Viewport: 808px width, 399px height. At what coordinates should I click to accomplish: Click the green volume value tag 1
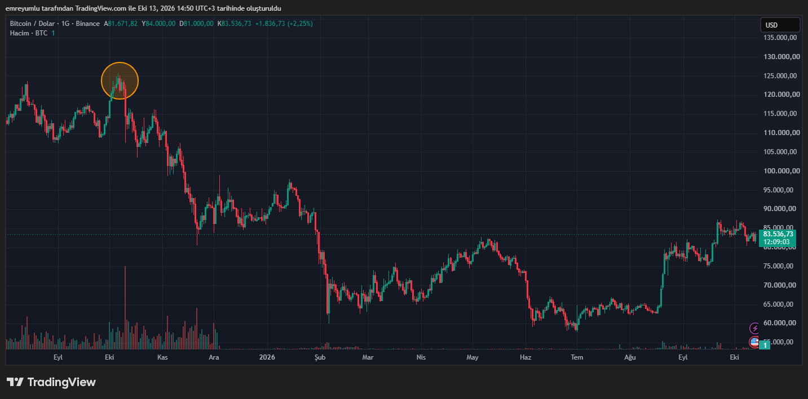coord(765,345)
